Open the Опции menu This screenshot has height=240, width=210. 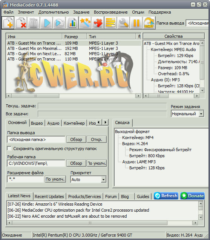[x=138, y=12]
